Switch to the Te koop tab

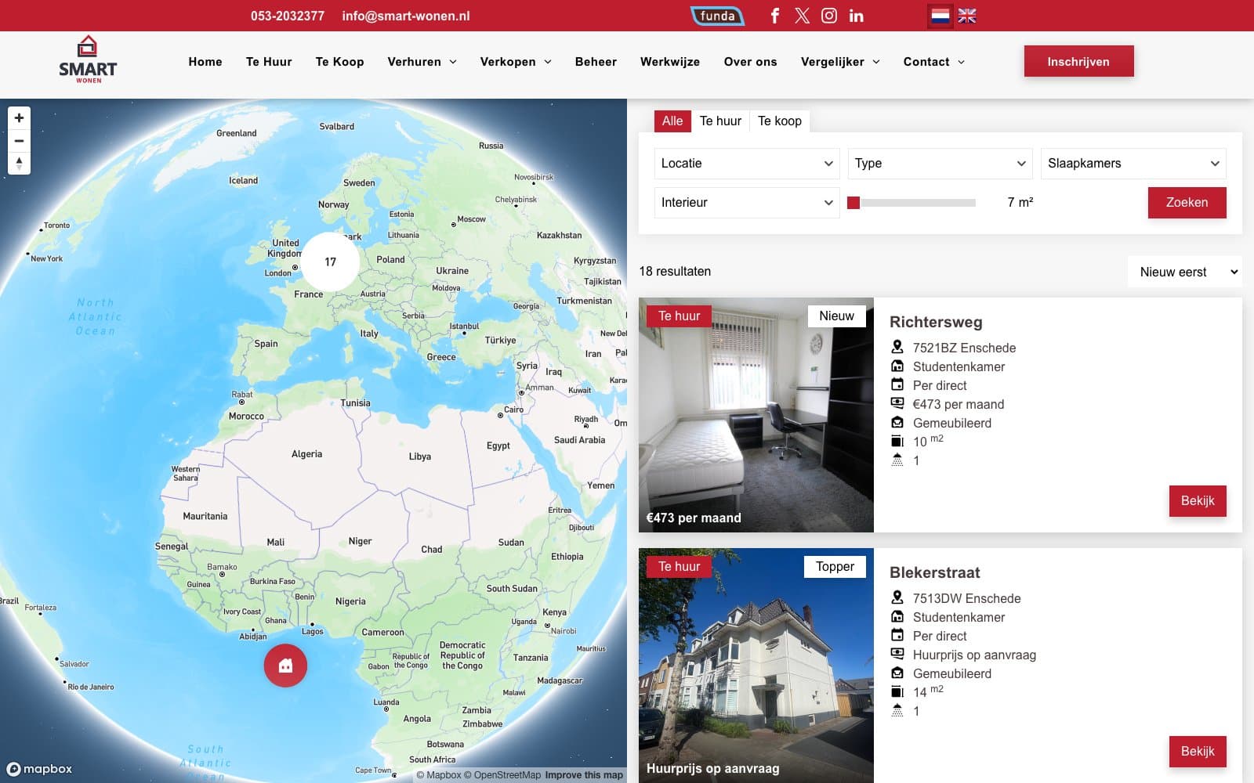(x=780, y=121)
